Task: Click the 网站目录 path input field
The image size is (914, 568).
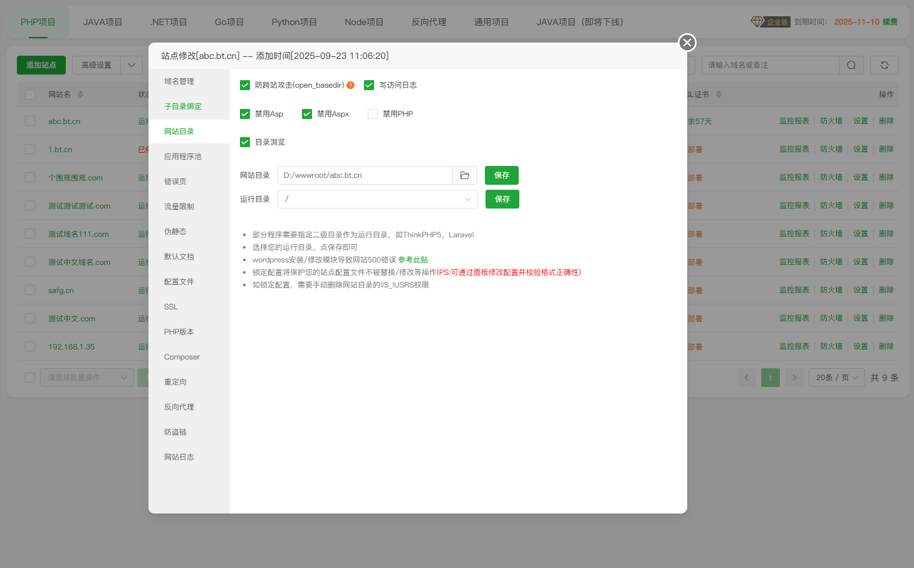Action: pos(365,175)
